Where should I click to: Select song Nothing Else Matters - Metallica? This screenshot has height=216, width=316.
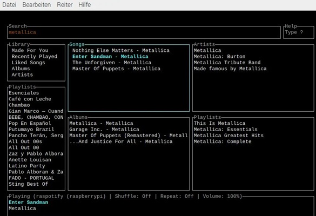[121, 50]
